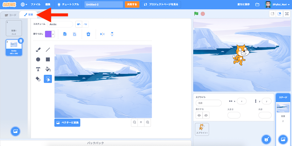
Task: Click the sprite y position field
Action: tap(267, 101)
